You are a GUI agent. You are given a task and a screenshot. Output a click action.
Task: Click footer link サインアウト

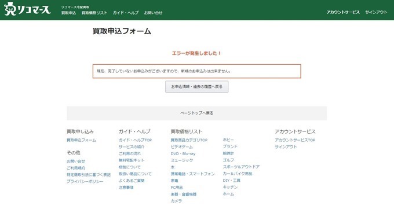coord(286,146)
